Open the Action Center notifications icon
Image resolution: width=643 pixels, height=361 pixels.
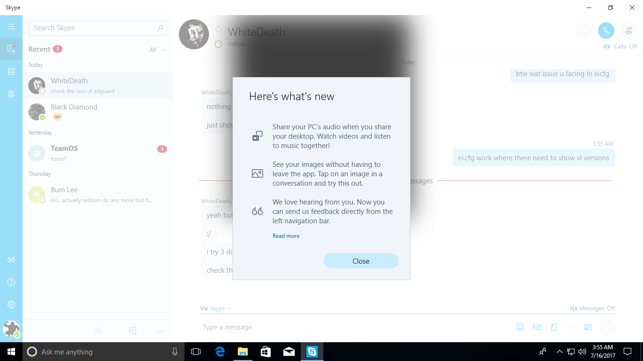tap(627, 352)
